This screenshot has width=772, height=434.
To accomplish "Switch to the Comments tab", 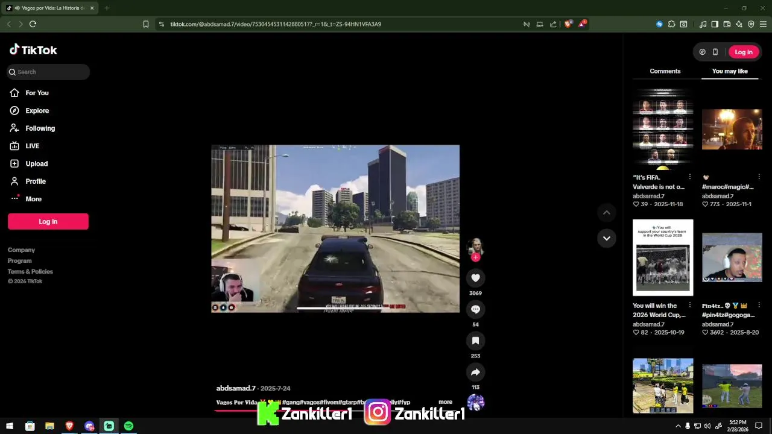I will click(x=665, y=71).
